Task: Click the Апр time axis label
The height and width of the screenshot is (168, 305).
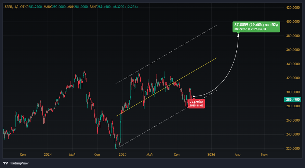Action: (238, 154)
